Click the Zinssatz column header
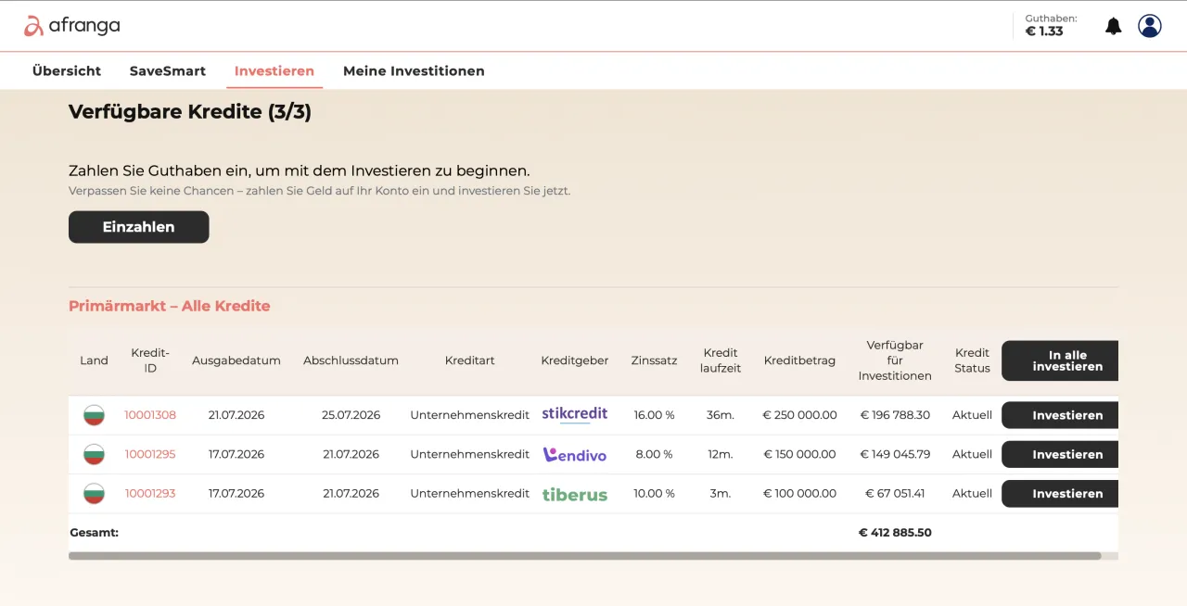Screen dimensions: 1187x606 click(x=654, y=360)
